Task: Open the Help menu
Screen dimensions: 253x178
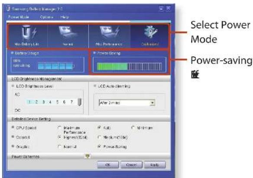Action: click(65, 17)
